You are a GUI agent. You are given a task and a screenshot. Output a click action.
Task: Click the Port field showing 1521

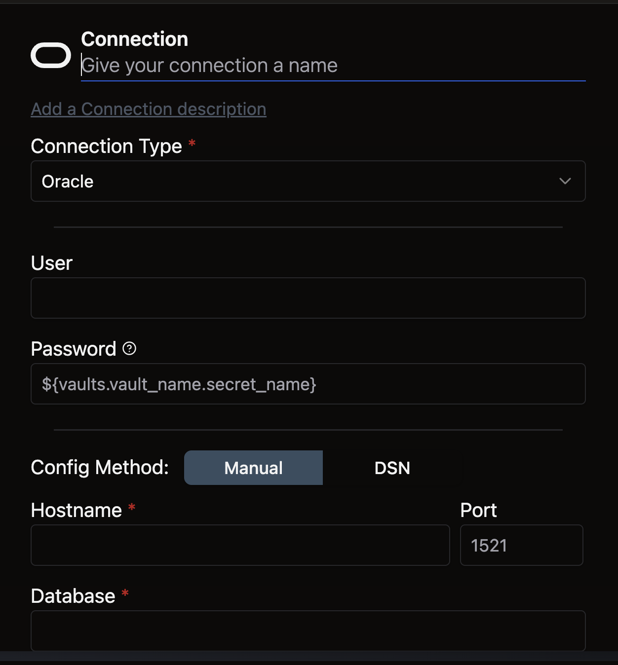[521, 545]
